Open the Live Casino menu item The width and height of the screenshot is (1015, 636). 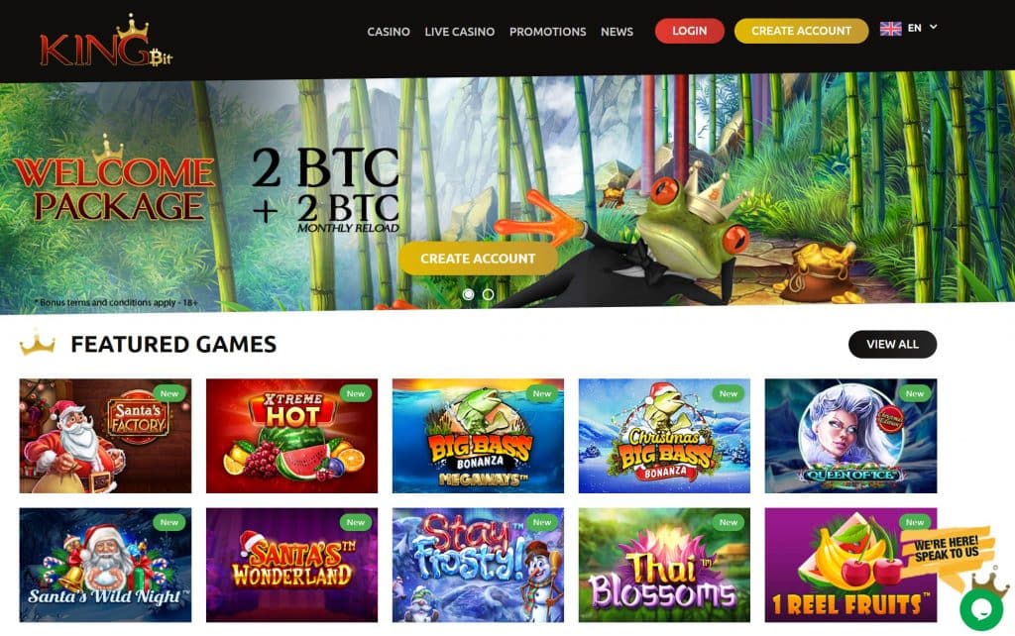tap(460, 31)
